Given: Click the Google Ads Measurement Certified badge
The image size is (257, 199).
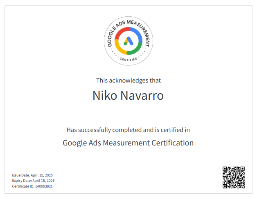Looking at the screenshot, I should 128,41.
